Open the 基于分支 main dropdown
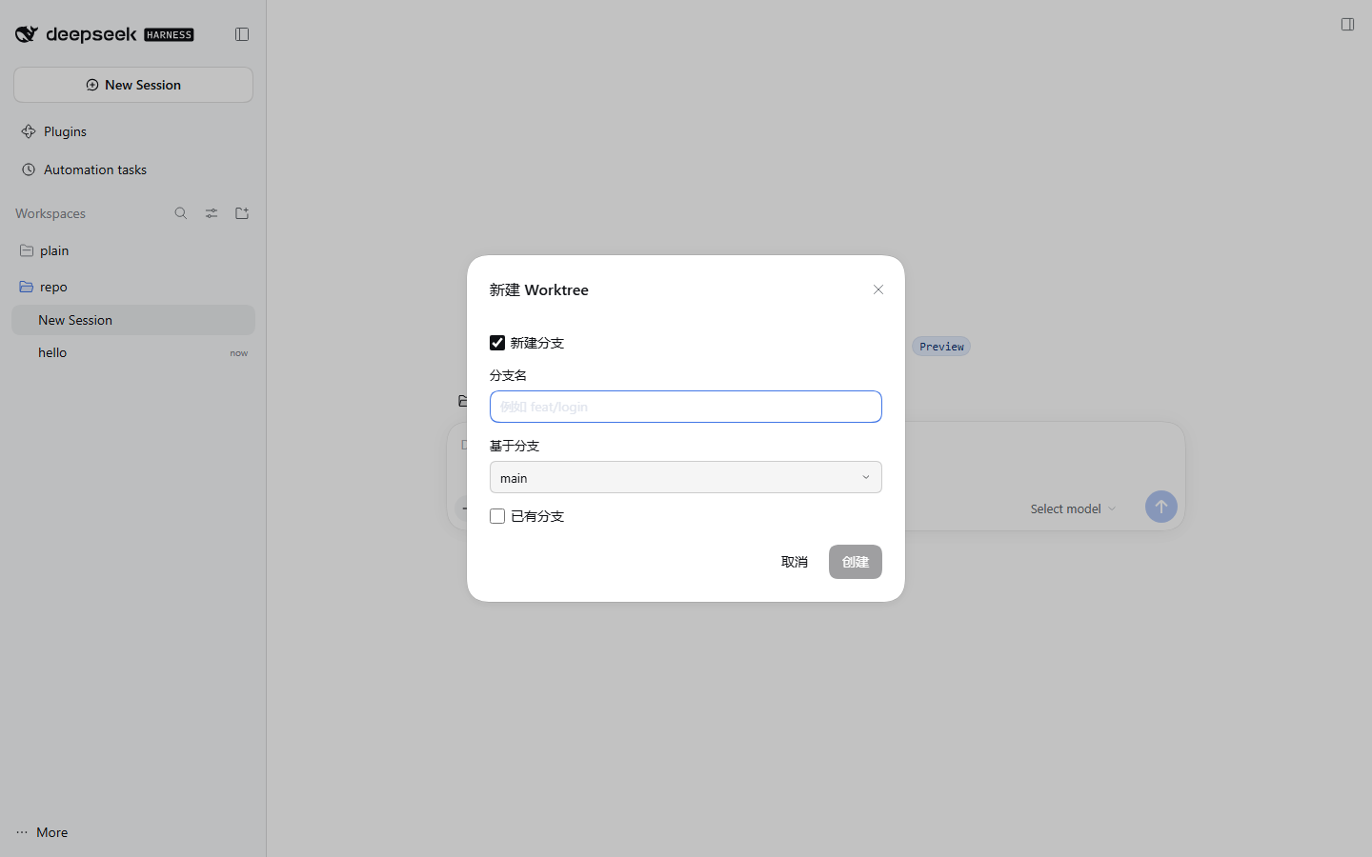The height and width of the screenshot is (857, 1372). (686, 477)
